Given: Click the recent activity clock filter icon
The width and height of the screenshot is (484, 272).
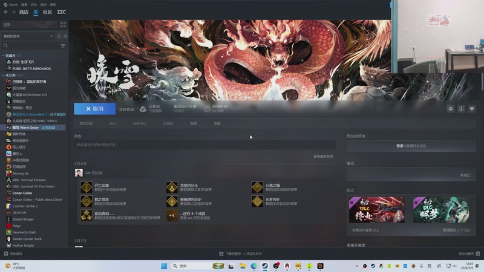Looking at the screenshot, I should 59,36.
